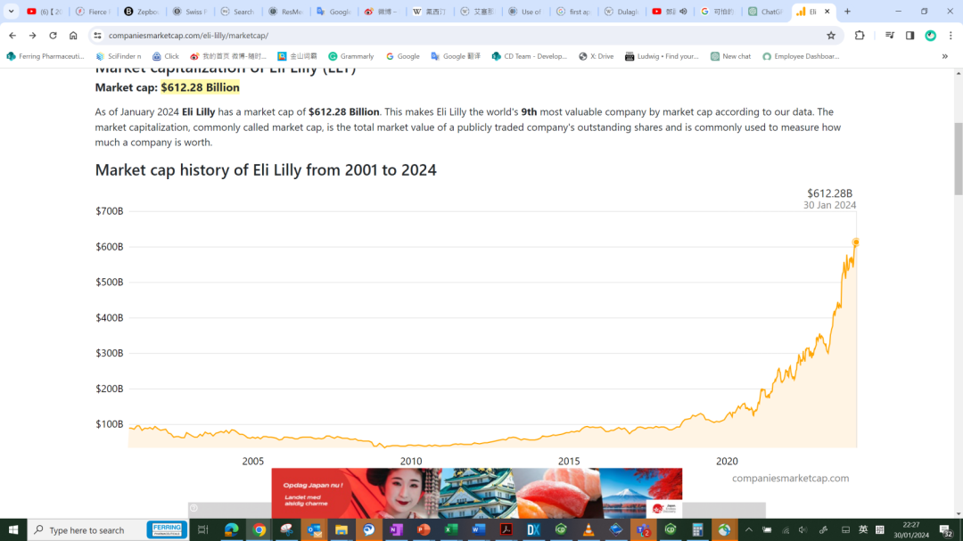Open Outlook from the taskbar
This screenshot has width=963, height=541.
(315, 529)
